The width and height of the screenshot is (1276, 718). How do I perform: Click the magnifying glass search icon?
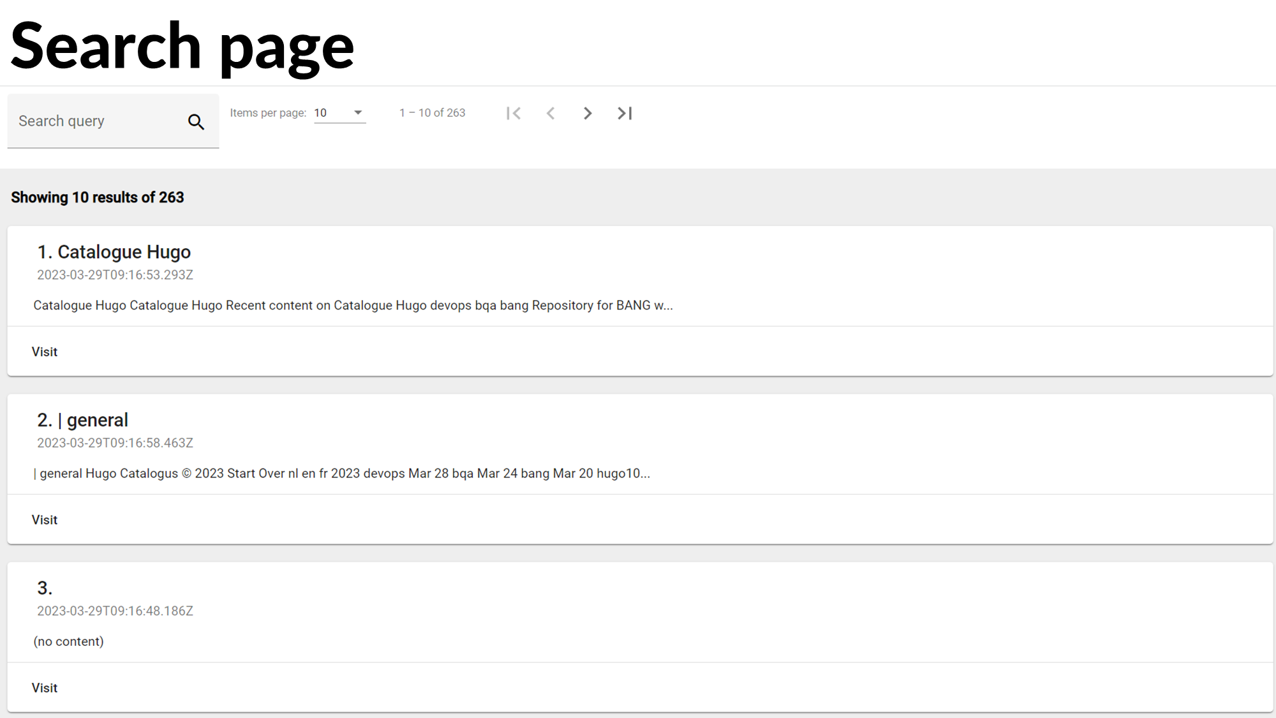[196, 122]
